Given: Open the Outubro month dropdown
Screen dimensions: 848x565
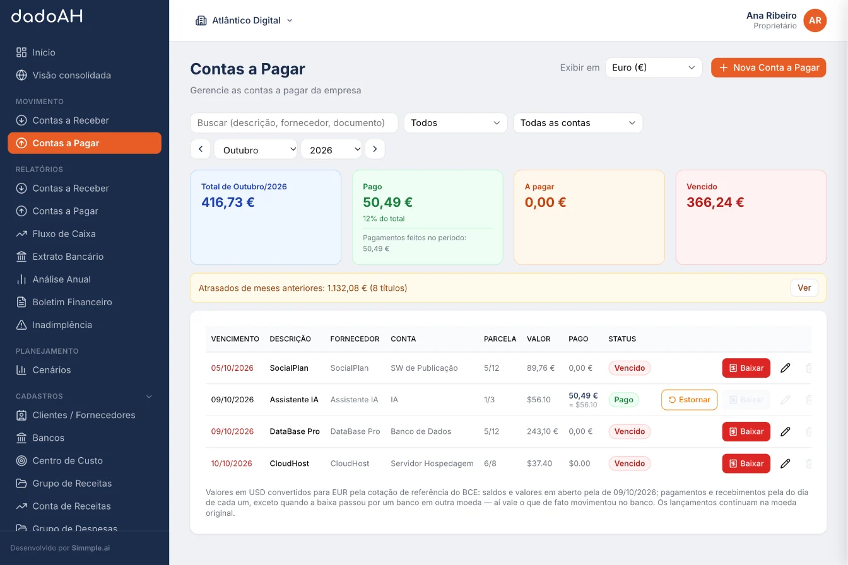Looking at the screenshot, I should pyautogui.click(x=256, y=149).
